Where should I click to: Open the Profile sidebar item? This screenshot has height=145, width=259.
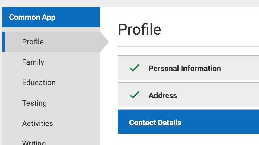pos(33,42)
